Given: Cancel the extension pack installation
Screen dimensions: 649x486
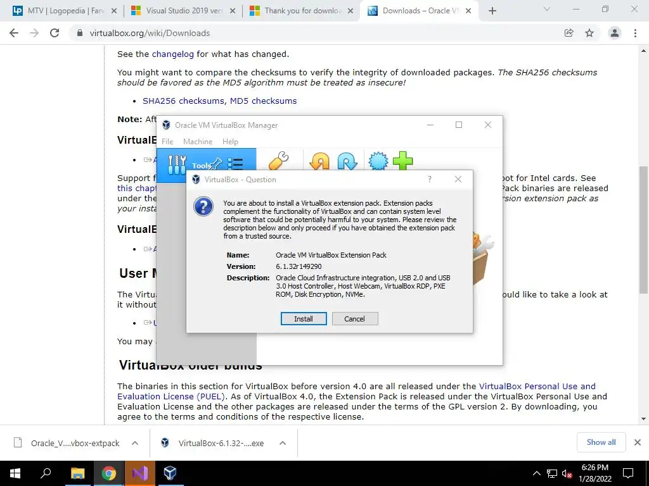Looking at the screenshot, I should click(x=355, y=319).
